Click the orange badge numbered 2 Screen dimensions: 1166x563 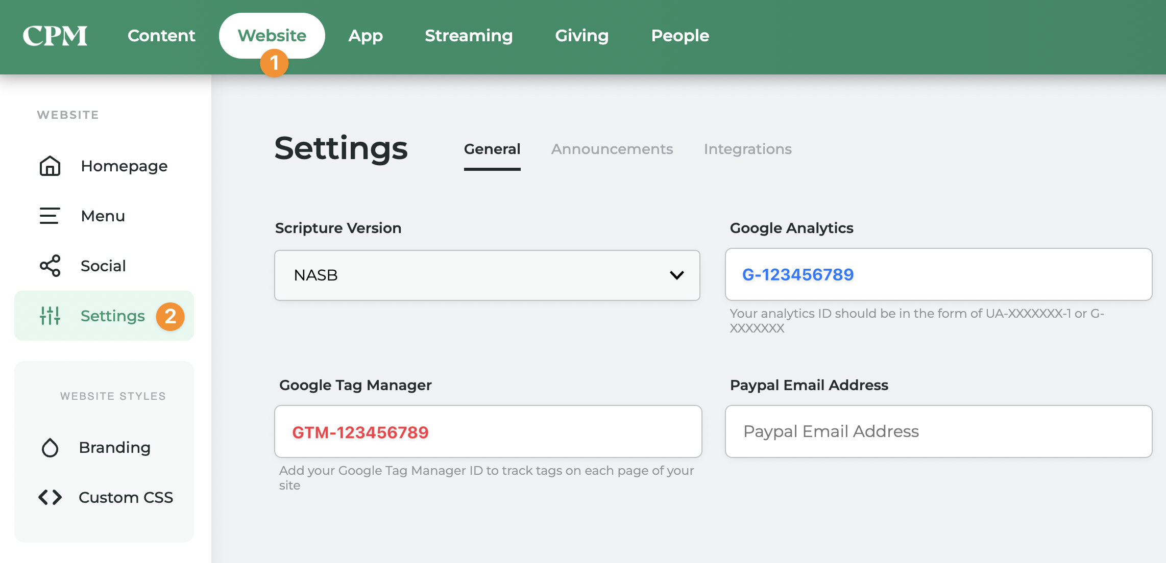[x=170, y=317]
